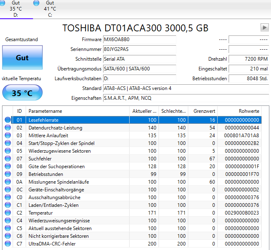Click the Betriebsstunden field 8048 Std.
271x250 pixels.
coord(249,79)
